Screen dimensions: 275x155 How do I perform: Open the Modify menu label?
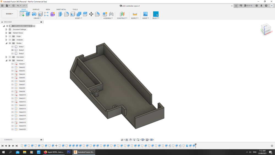coord(78,18)
